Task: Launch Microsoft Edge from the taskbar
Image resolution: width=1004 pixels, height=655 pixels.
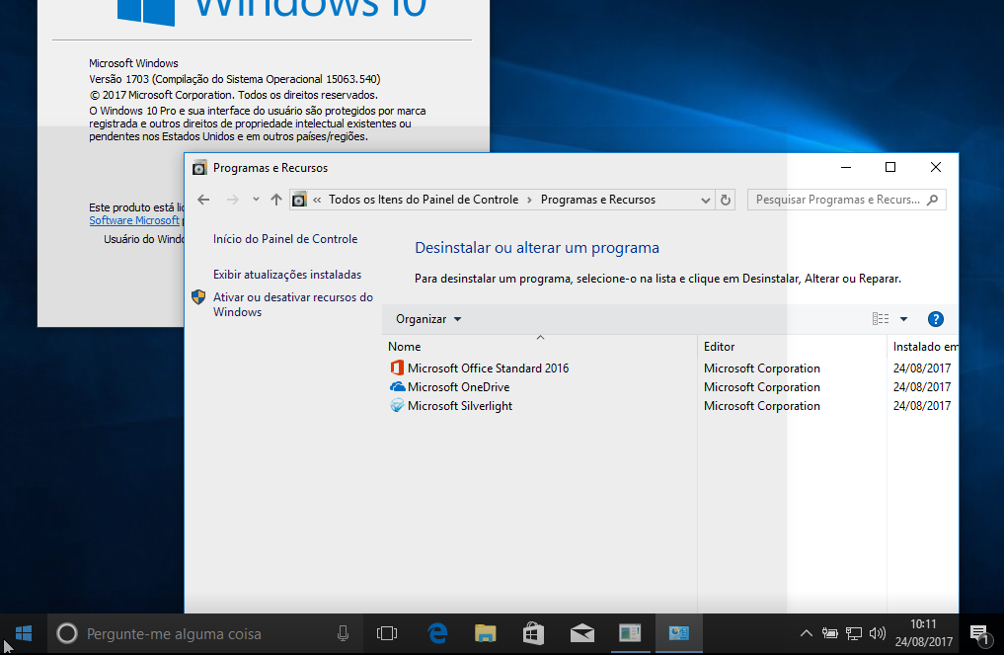Action: 437,634
